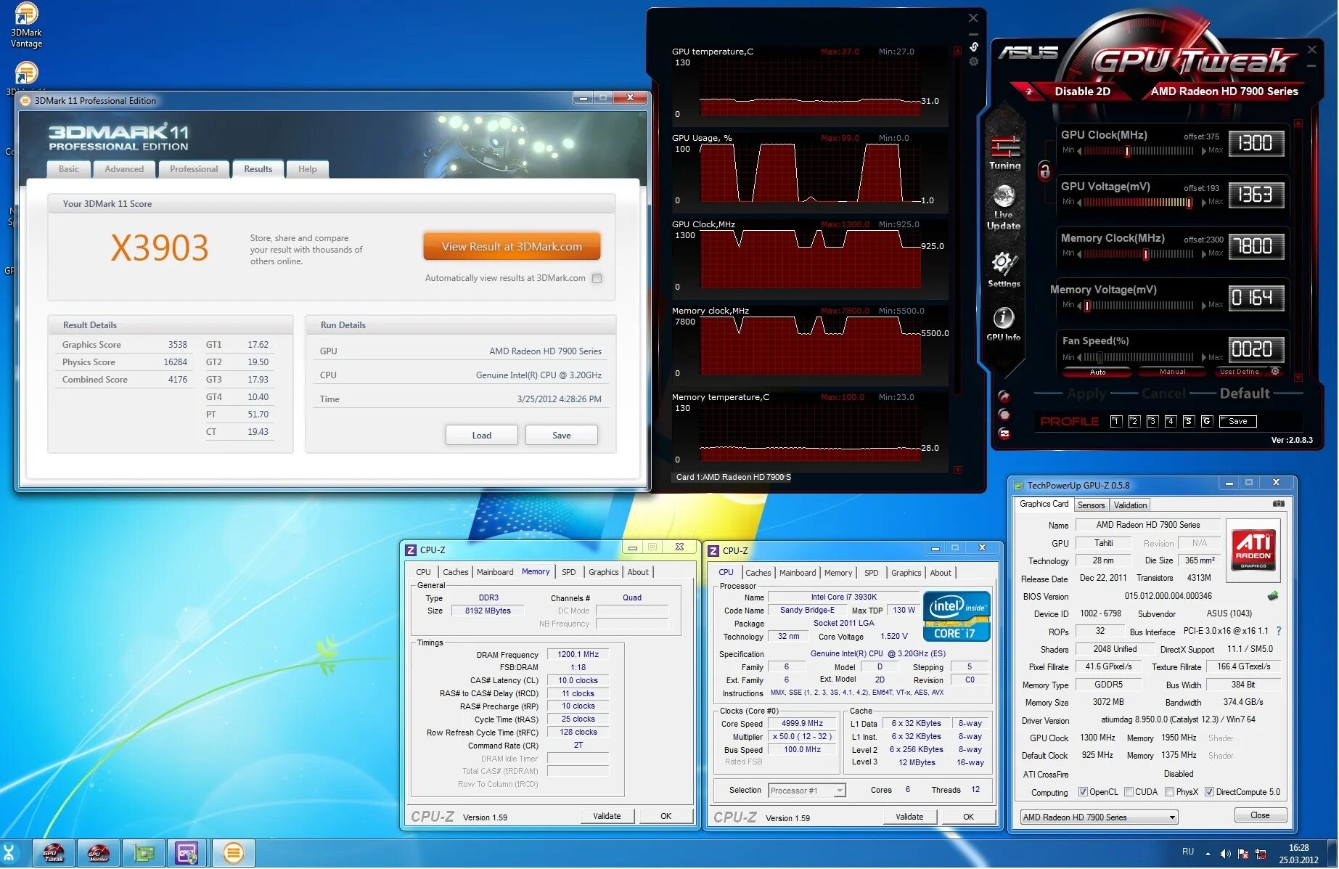Open 3DMark Vantage desktop shortcut
This screenshot has height=869, width=1339.
pyautogui.click(x=26, y=25)
